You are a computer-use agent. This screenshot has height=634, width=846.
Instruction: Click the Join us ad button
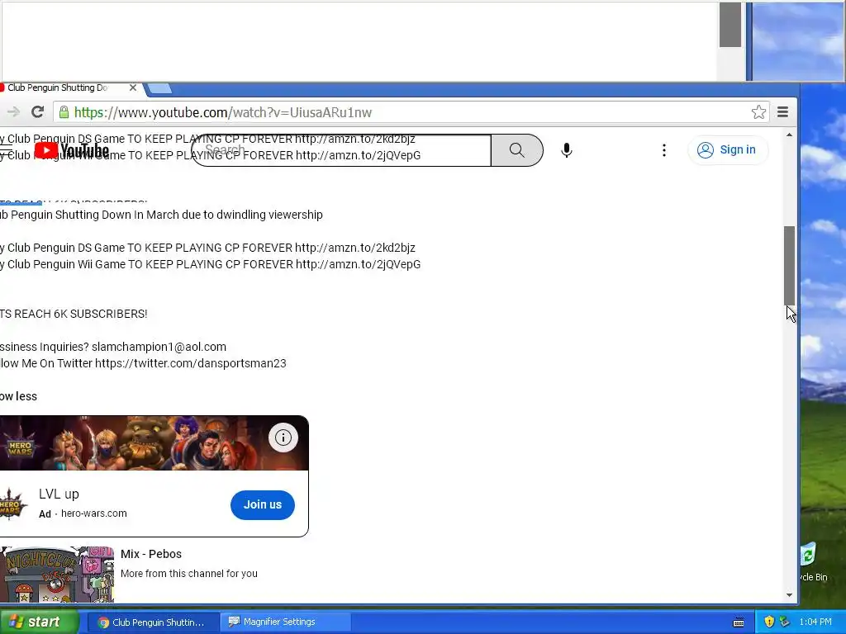[263, 504]
